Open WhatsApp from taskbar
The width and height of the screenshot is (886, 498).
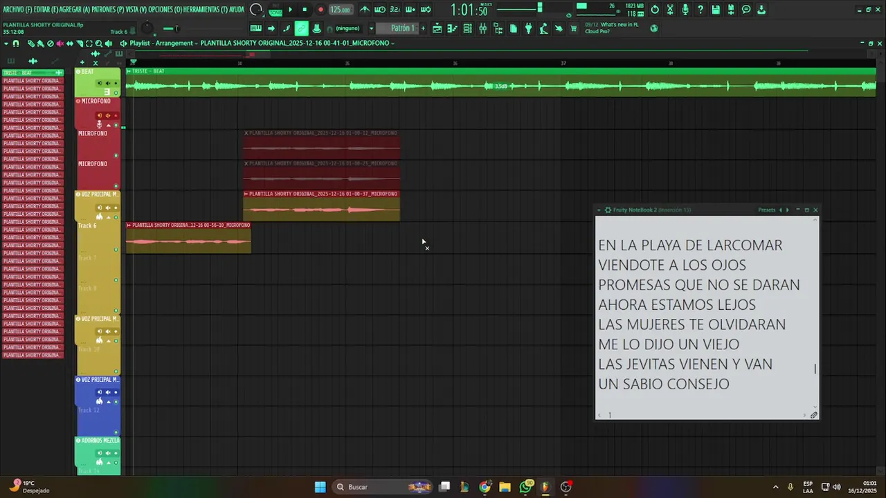pyautogui.click(x=525, y=487)
